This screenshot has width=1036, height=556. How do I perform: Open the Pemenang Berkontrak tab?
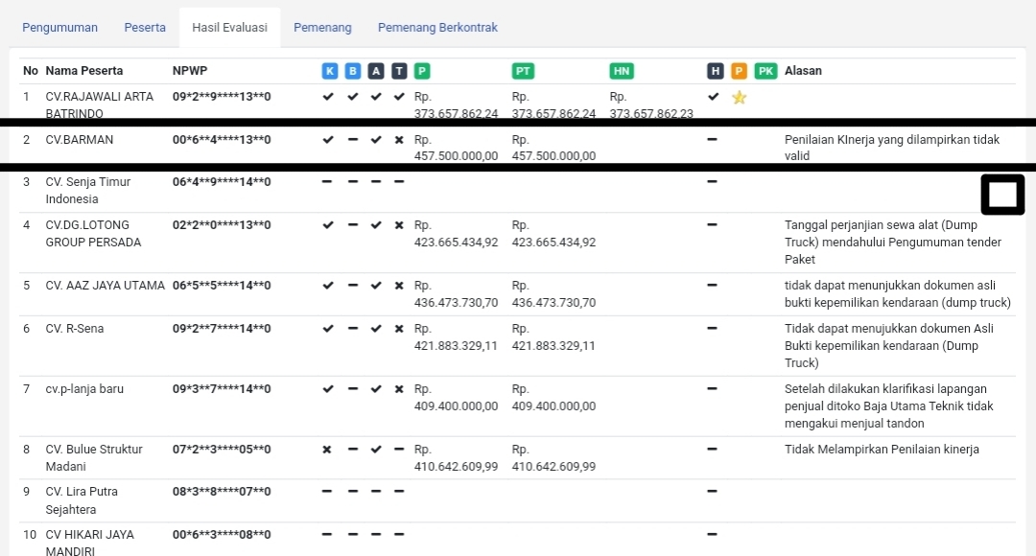point(437,28)
